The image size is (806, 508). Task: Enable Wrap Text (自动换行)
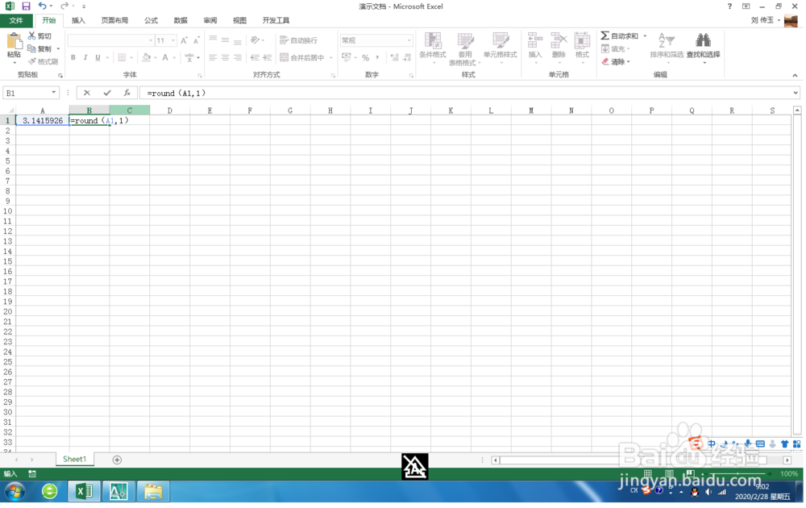[x=301, y=40]
